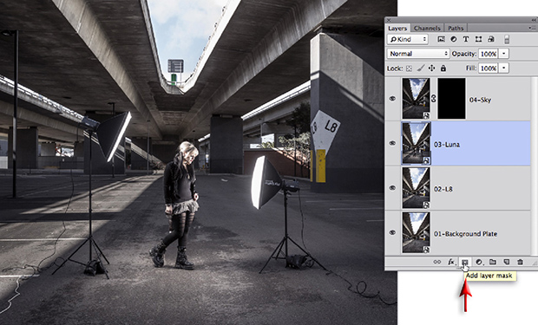Click the Layers panel scrollbar
Image resolution: width=538 pixels, height=325 pixels.
coord(534,166)
